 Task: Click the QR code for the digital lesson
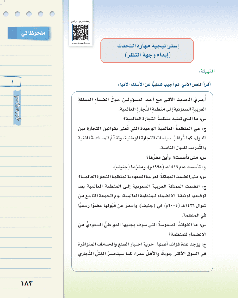(x=81, y=32)
